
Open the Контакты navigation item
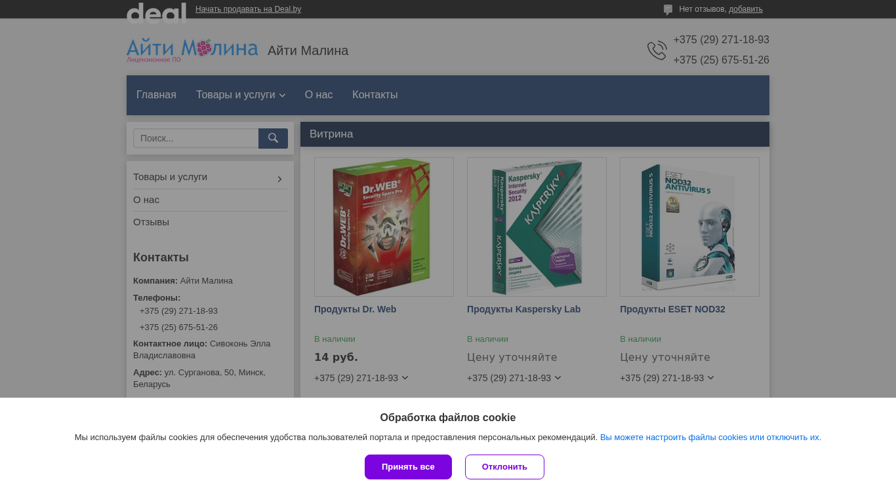(375, 95)
